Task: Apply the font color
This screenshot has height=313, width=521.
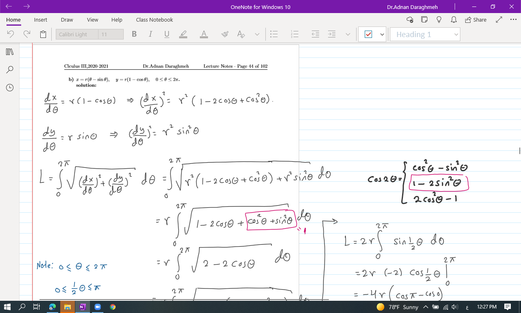Action: (204, 34)
